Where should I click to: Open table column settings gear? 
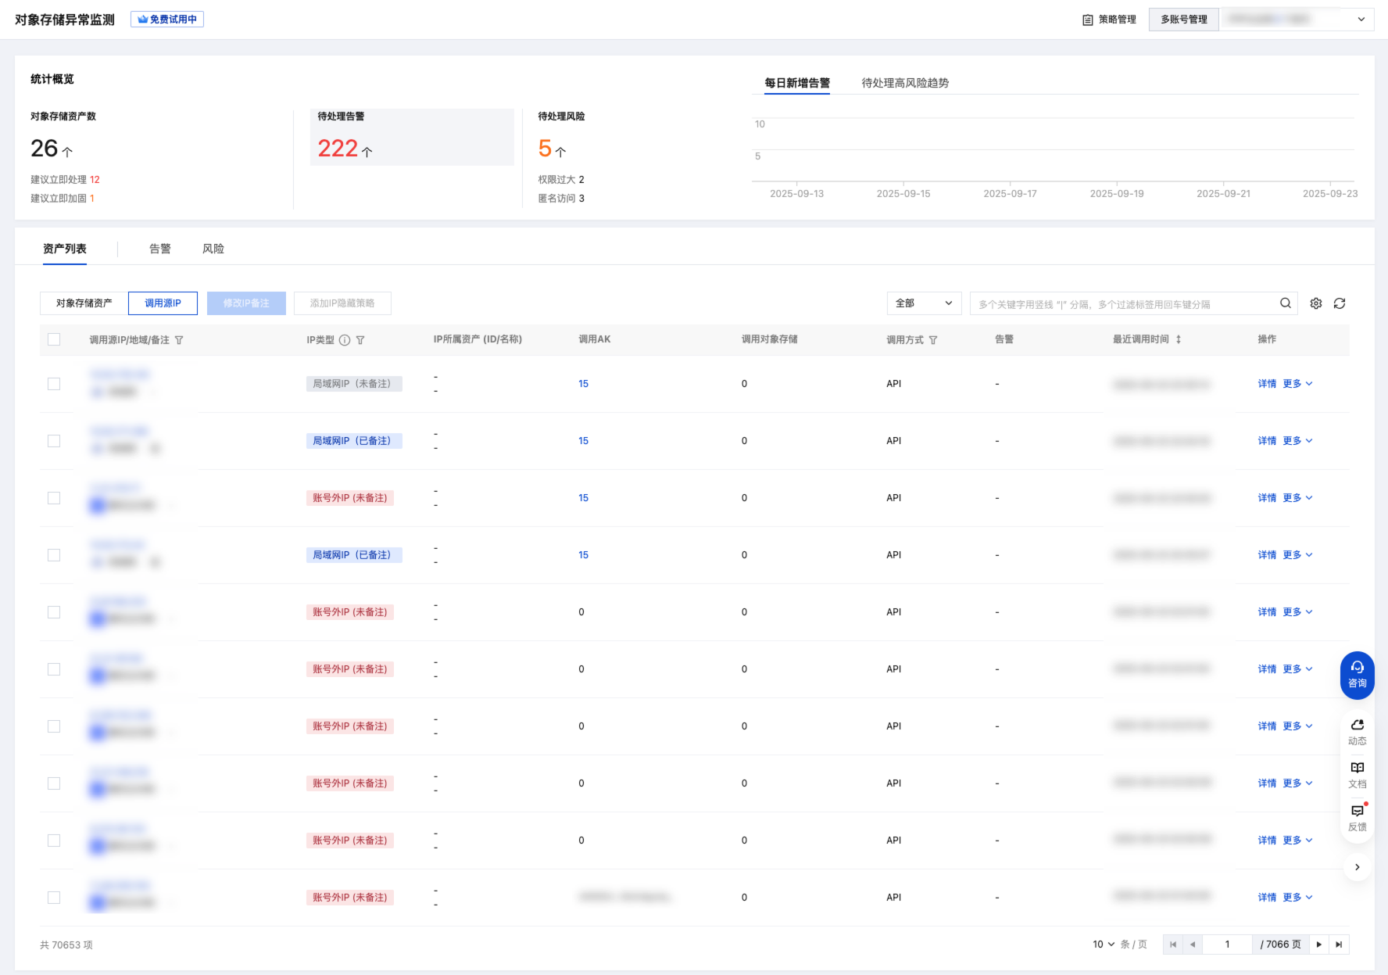tap(1316, 303)
